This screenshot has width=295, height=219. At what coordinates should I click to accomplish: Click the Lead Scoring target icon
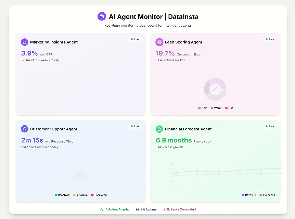[x=159, y=42]
